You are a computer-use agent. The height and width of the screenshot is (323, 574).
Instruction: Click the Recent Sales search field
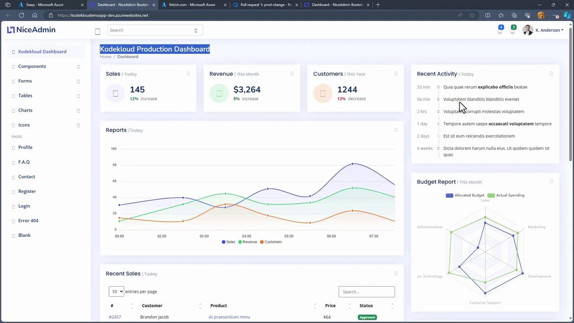coord(366,292)
